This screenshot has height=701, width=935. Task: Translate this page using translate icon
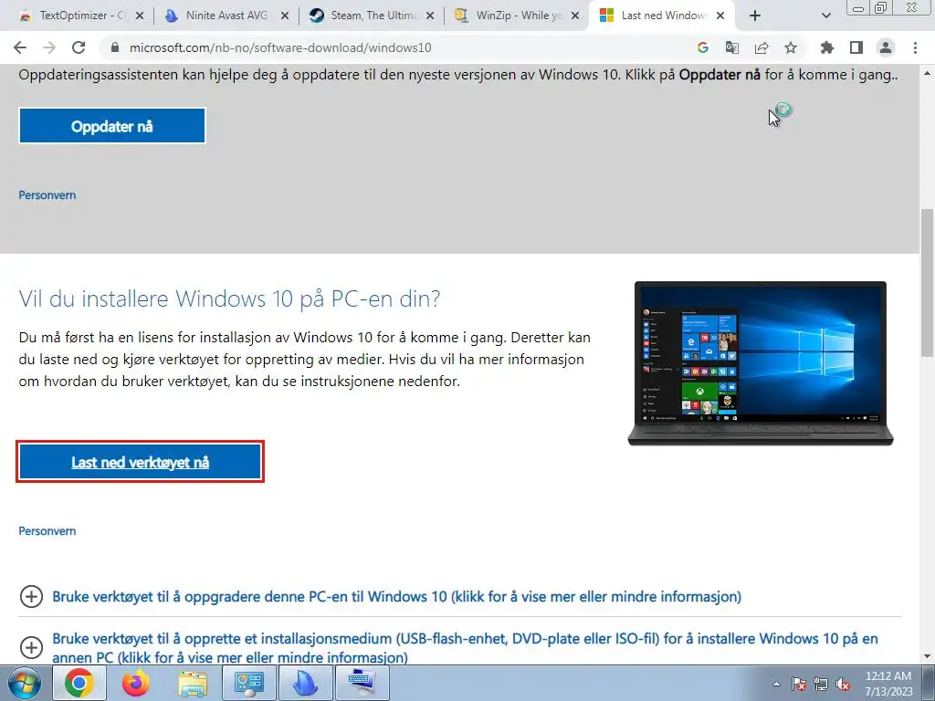(x=731, y=47)
